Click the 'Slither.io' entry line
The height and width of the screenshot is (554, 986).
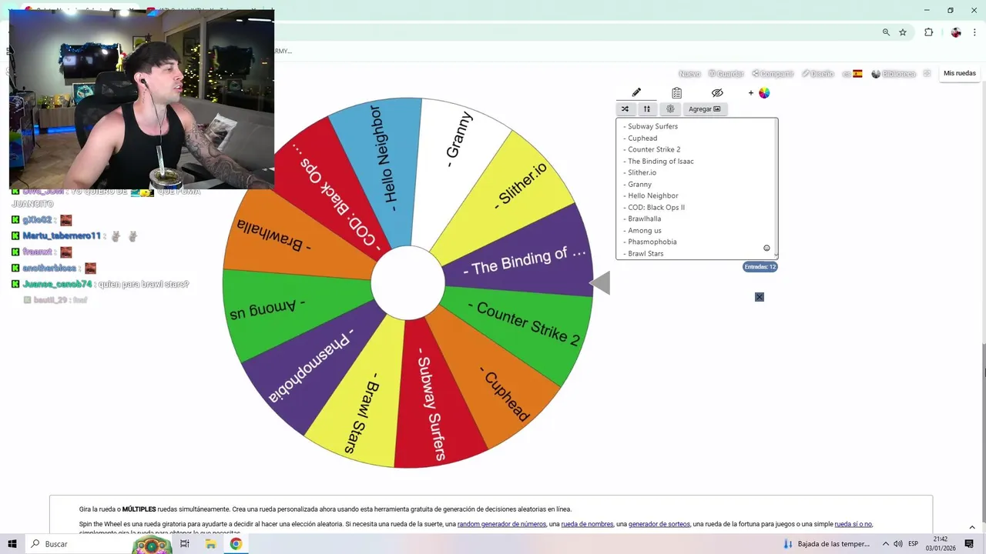[x=642, y=172]
